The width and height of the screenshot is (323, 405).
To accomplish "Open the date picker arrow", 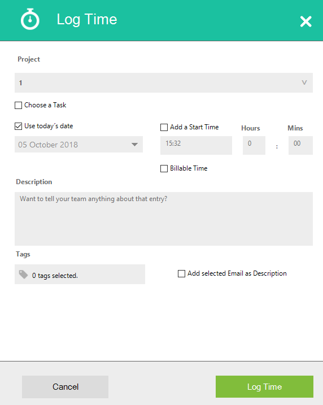I will pyautogui.click(x=134, y=145).
